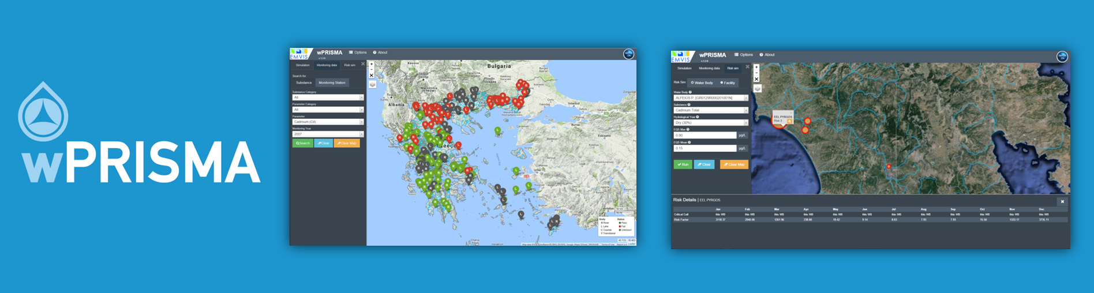Expand Substance Category dropdown

pos(328,97)
